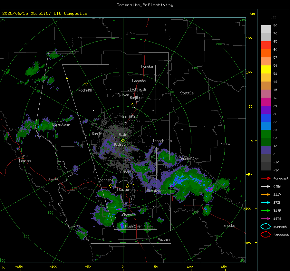The image size is (290, 271).
Task: Click the Sundre label
Action: (x=98, y=134)
